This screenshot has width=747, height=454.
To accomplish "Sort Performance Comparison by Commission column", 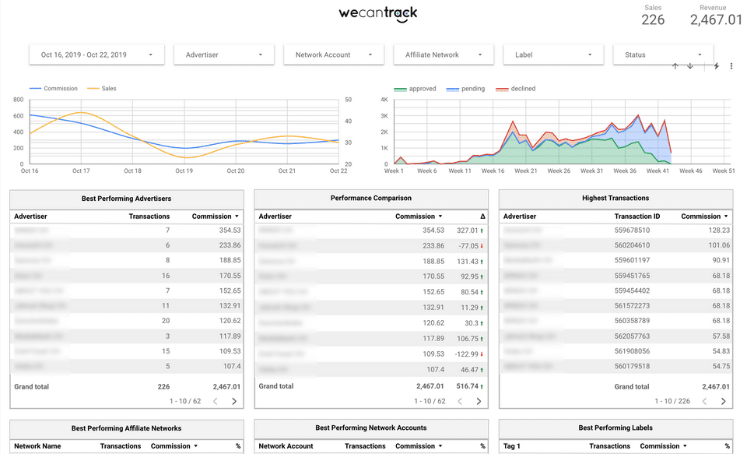I will coord(419,216).
